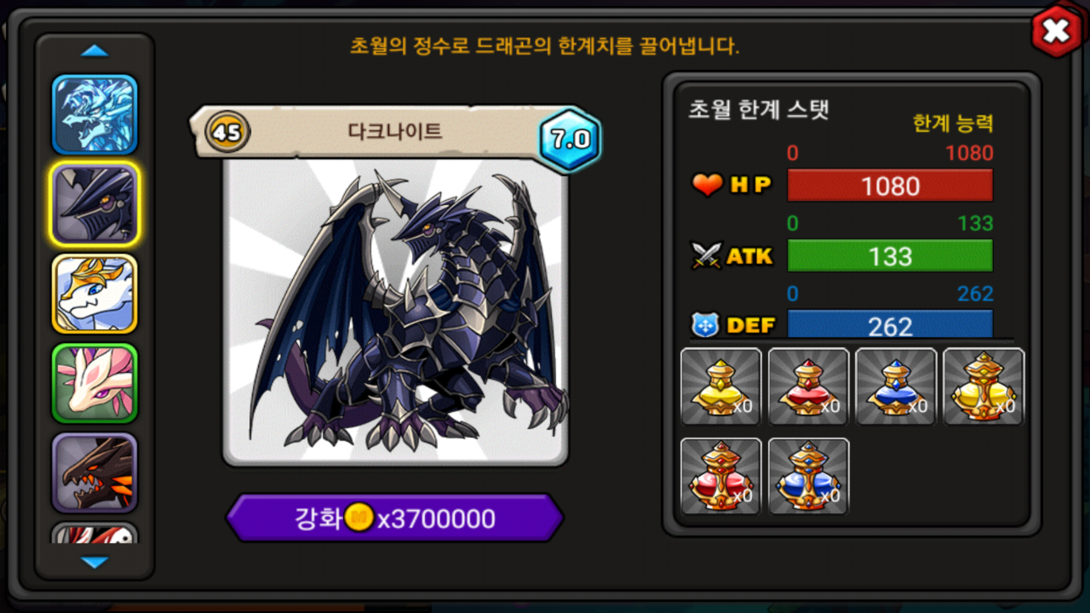Select the small red essence potion
Image resolution: width=1090 pixels, height=613 pixels.
coord(808,387)
